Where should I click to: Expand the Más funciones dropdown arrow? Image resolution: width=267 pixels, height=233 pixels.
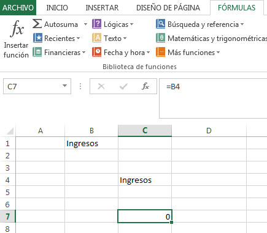[218, 53]
